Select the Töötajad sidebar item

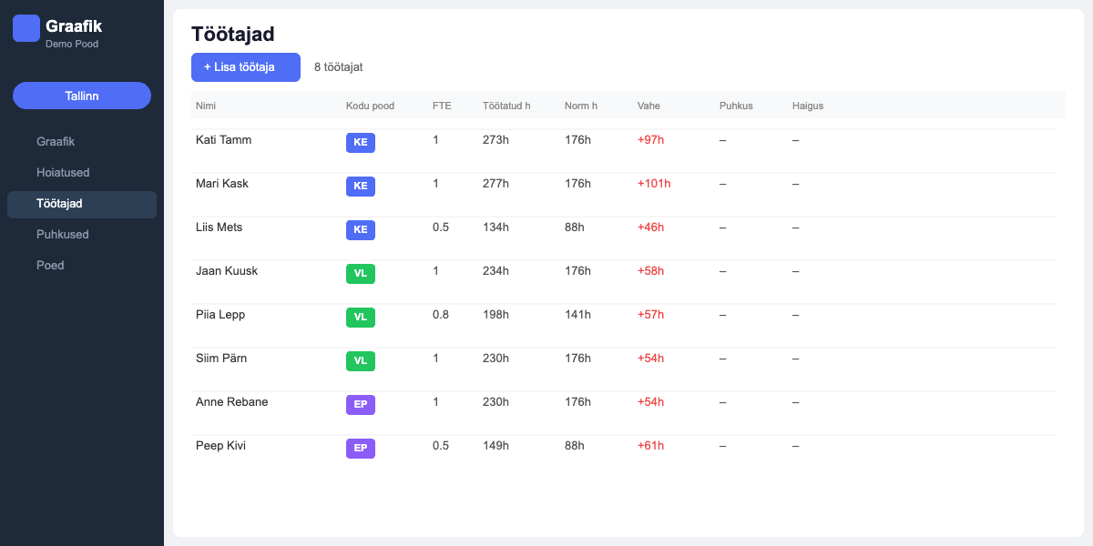(x=58, y=204)
